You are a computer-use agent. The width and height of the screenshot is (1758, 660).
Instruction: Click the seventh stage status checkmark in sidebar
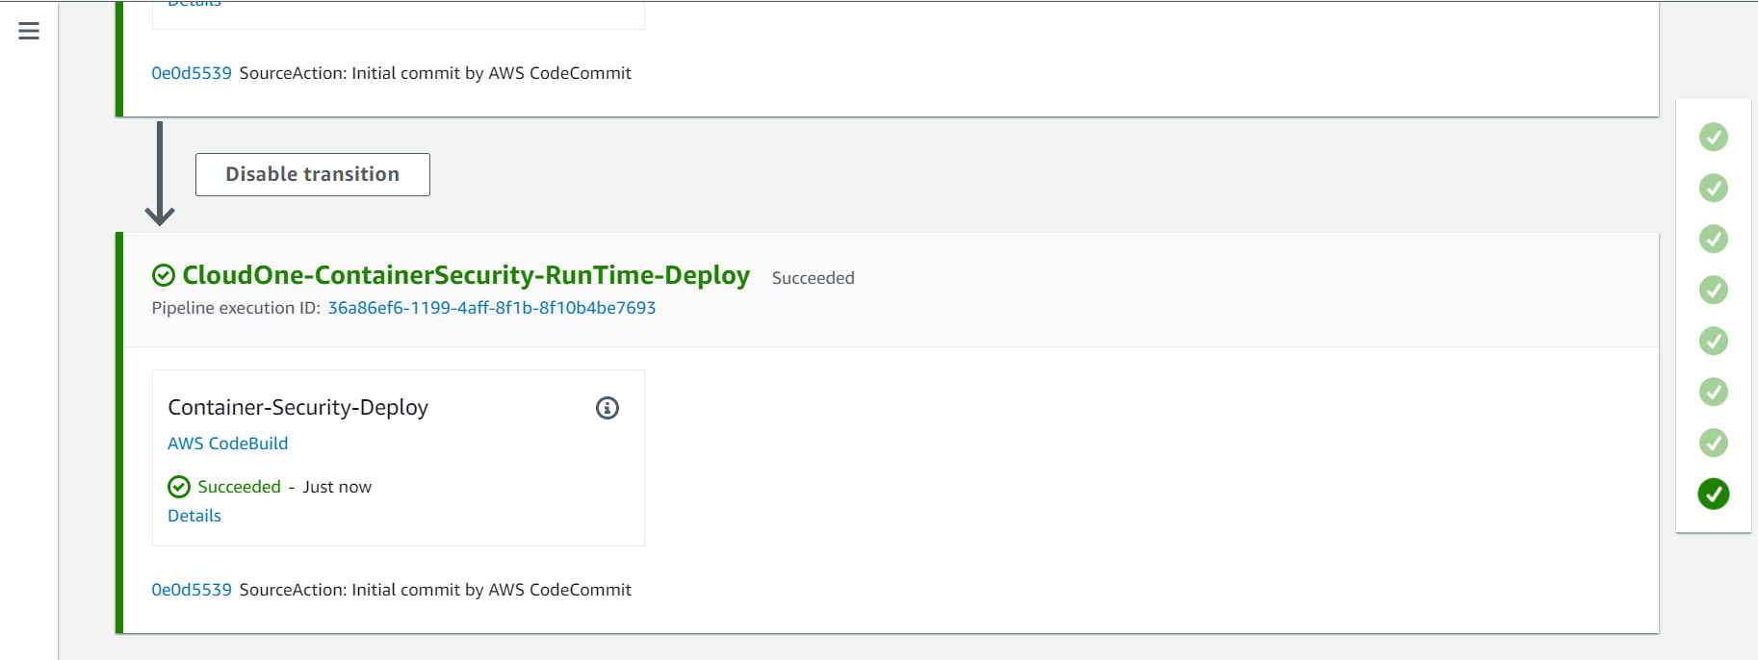[x=1714, y=443]
